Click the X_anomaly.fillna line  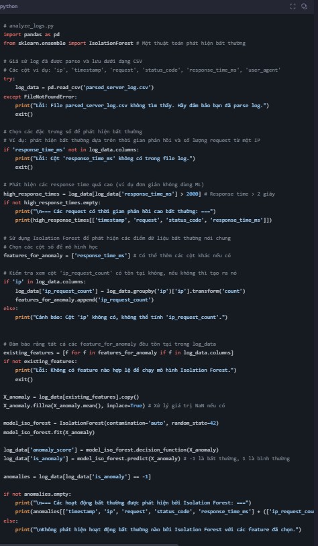click(x=74, y=406)
